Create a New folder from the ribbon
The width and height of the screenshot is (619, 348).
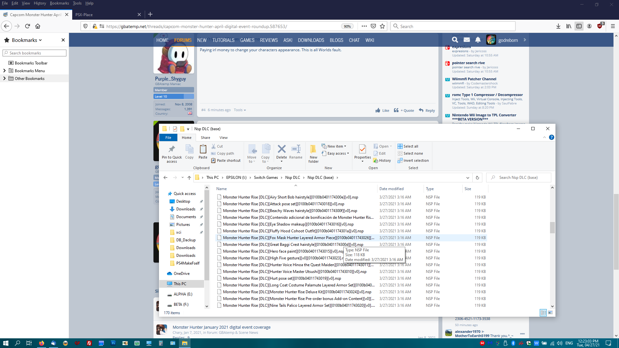coord(313,153)
